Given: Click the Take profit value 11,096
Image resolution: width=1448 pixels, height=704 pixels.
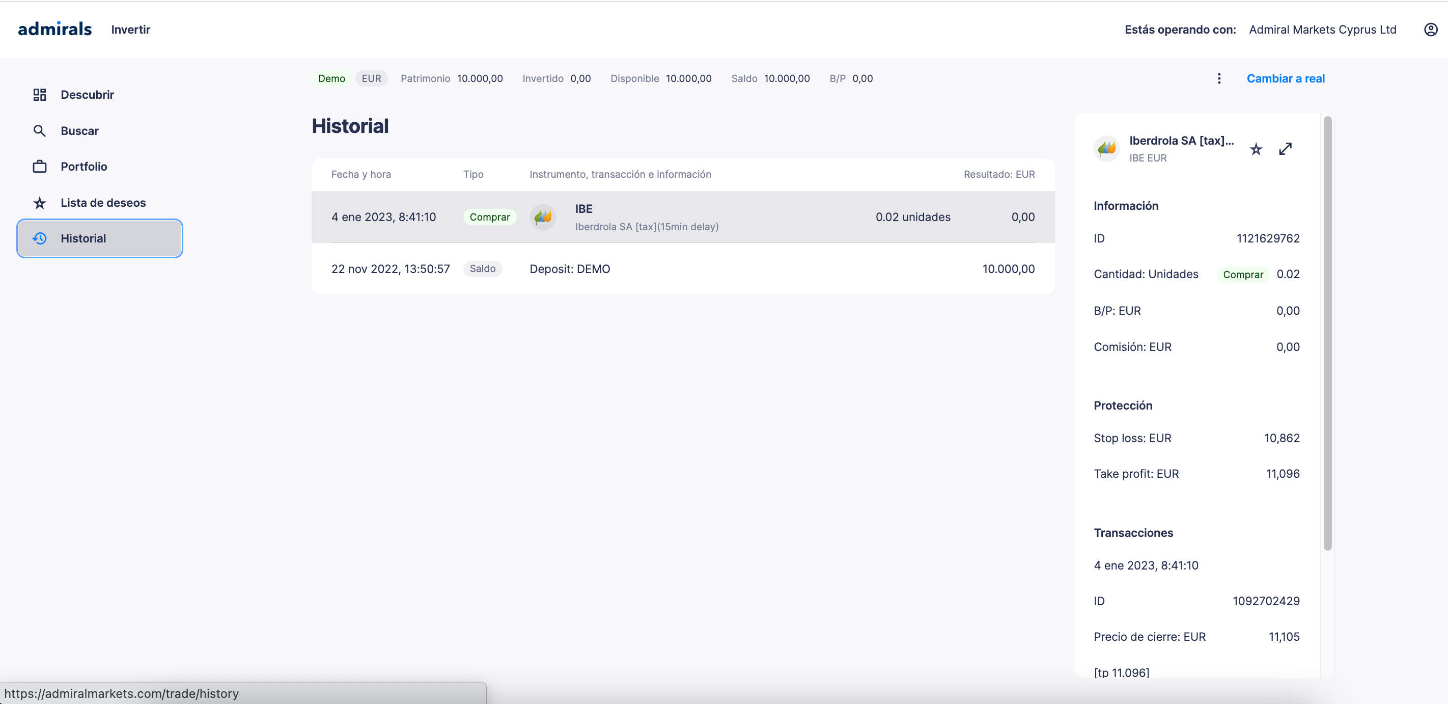Looking at the screenshot, I should pos(1283,473).
